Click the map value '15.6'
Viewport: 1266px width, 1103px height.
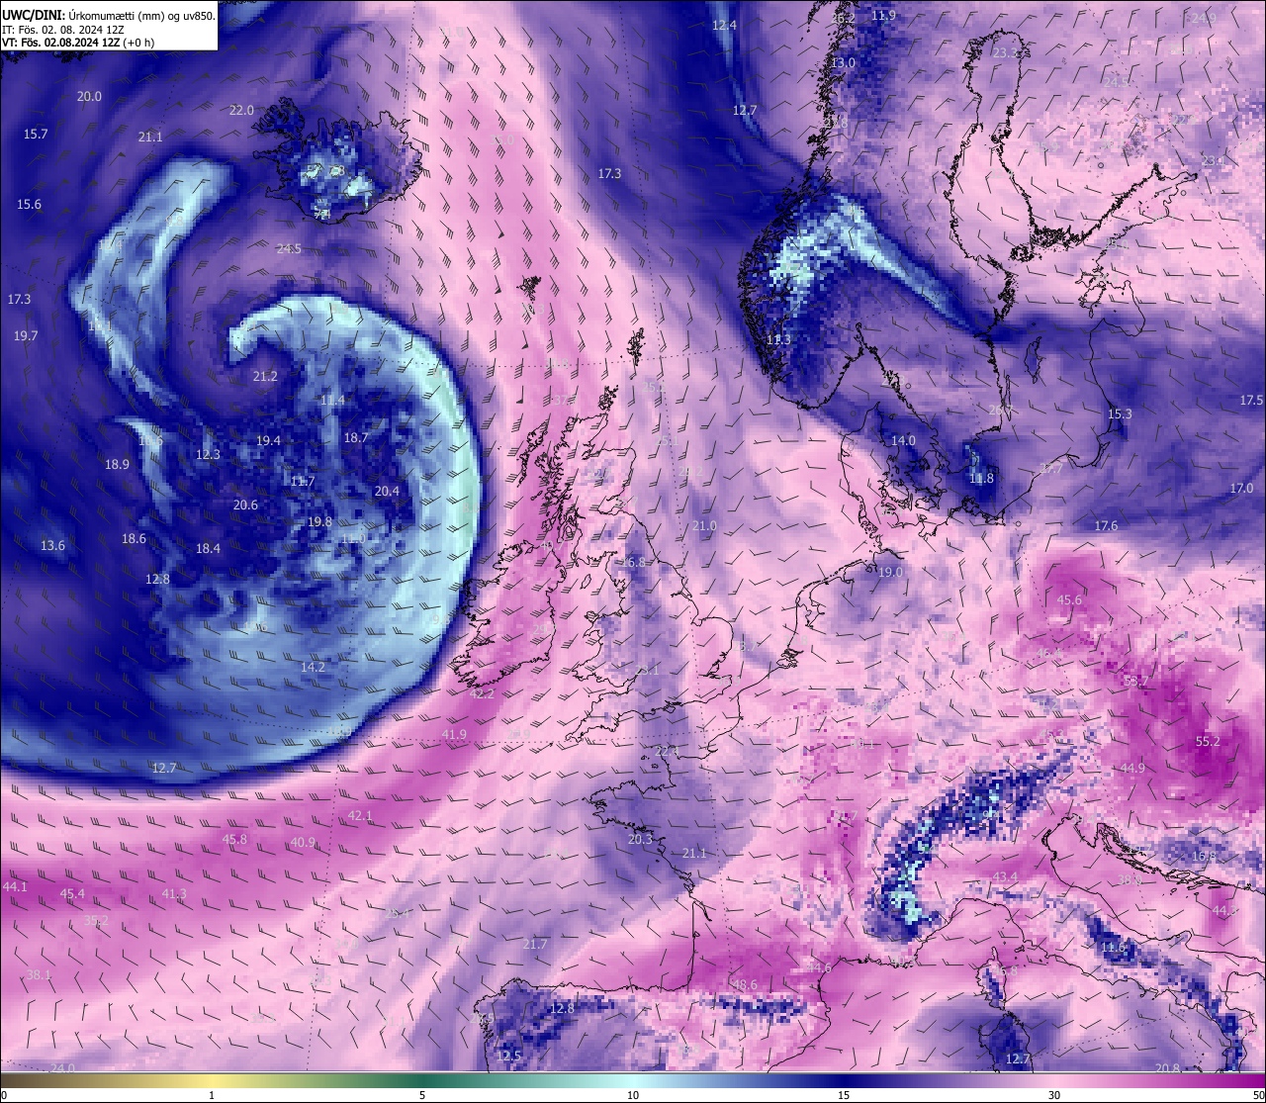tap(30, 204)
